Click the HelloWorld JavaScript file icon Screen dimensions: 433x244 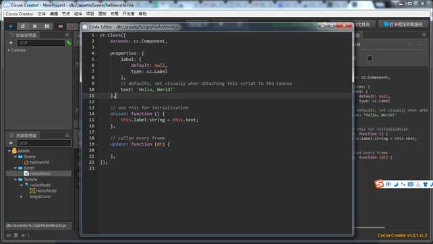(26, 173)
